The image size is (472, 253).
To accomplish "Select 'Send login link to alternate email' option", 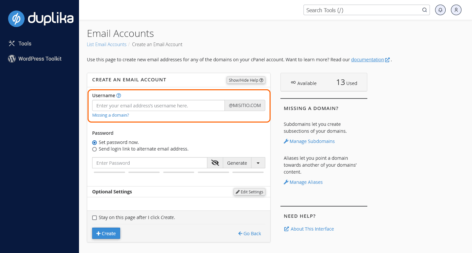I will pos(94,149).
